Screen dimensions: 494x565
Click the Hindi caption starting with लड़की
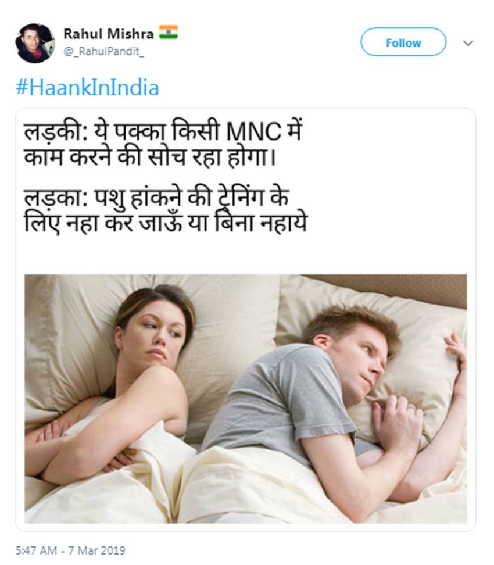[163, 144]
